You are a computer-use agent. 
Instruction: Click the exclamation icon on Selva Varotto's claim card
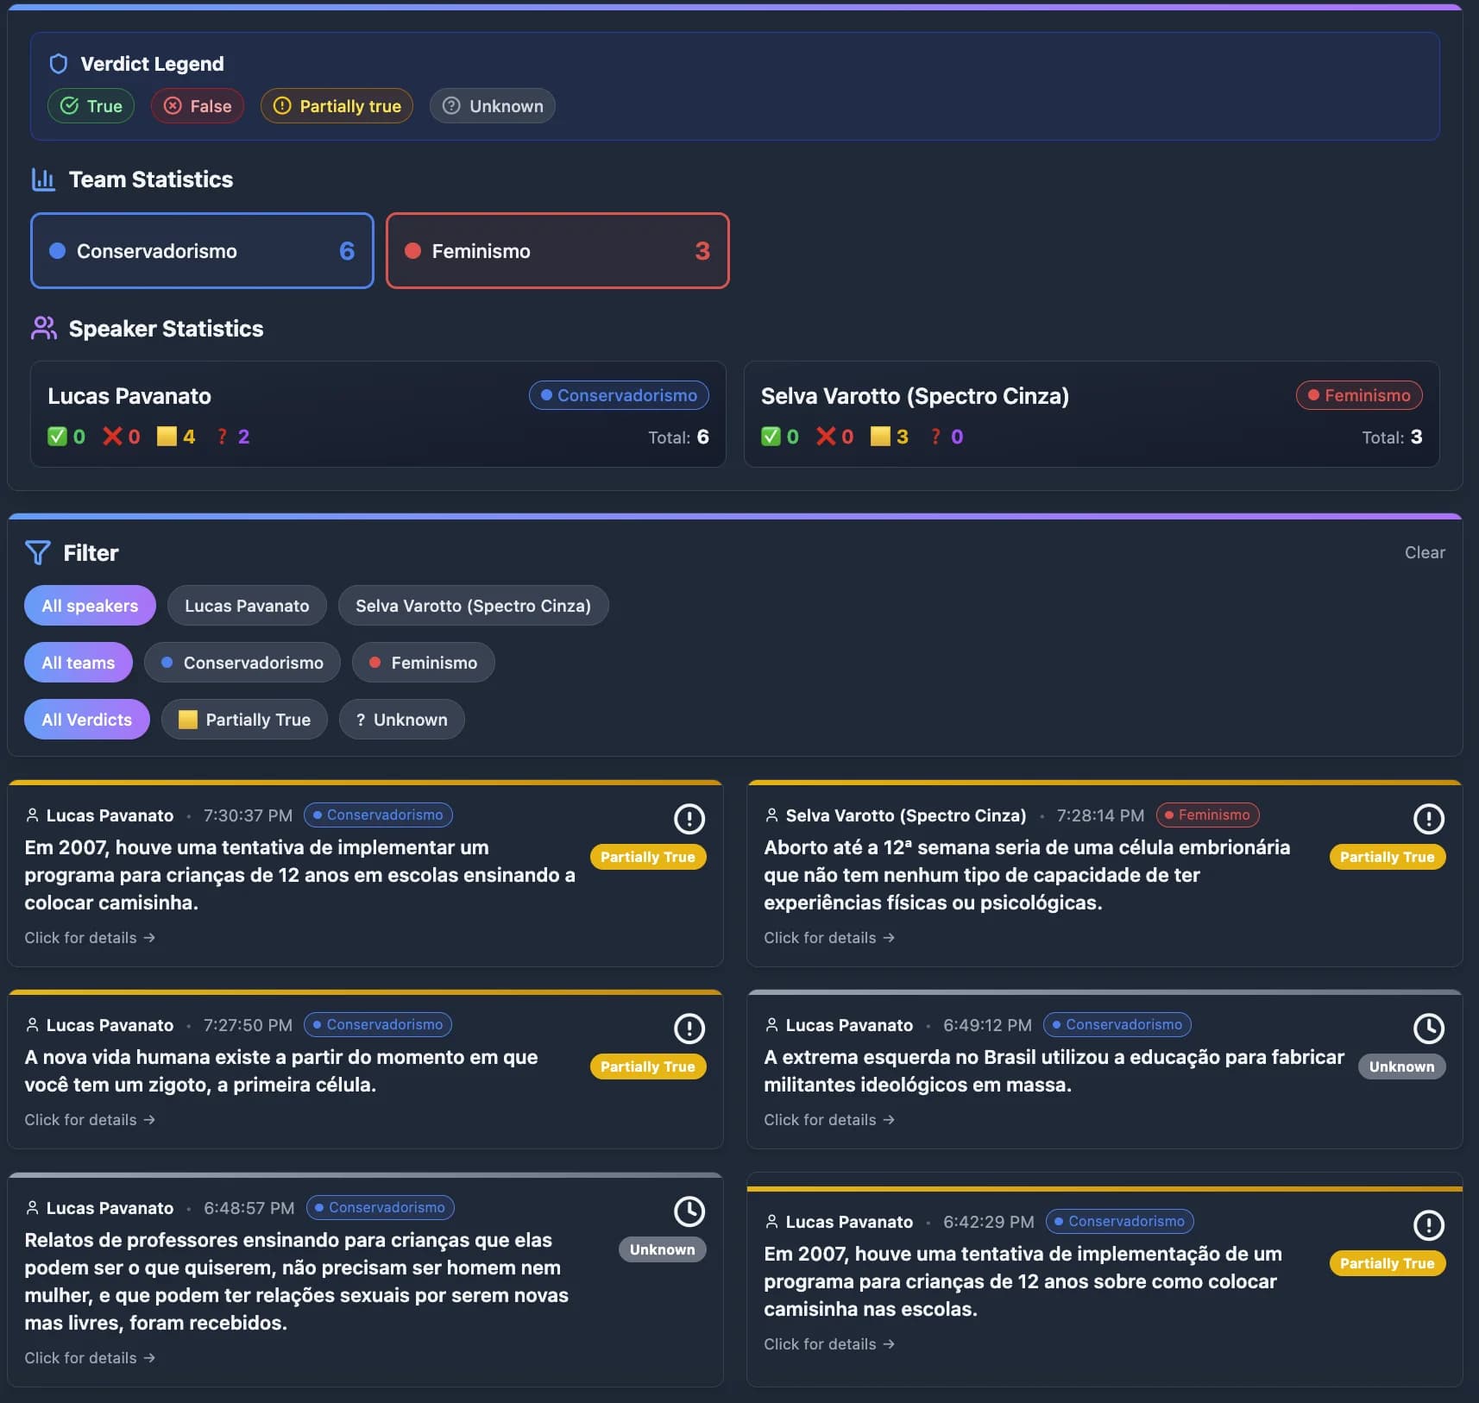pos(1428,819)
